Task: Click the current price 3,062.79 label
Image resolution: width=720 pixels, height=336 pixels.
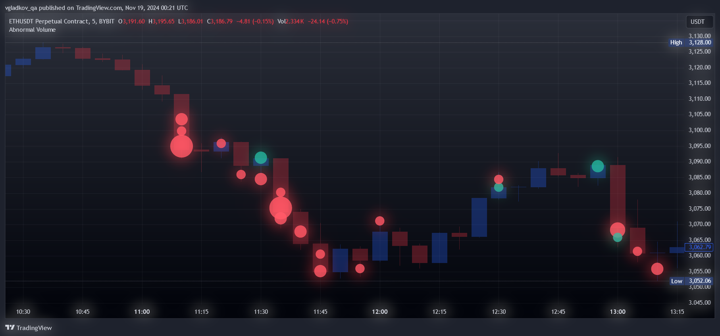Action: click(700, 247)
